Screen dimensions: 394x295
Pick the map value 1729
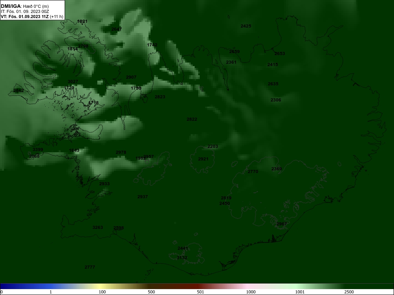[x=69, y=88]
